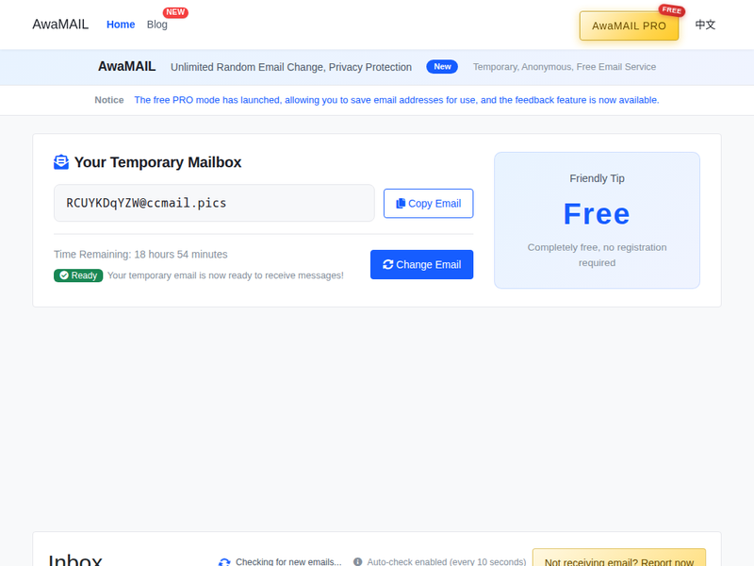Click the large Free text in the tip card
This screenshot has width=754, height=566.
pyautogui.click(x=597, y=214)
